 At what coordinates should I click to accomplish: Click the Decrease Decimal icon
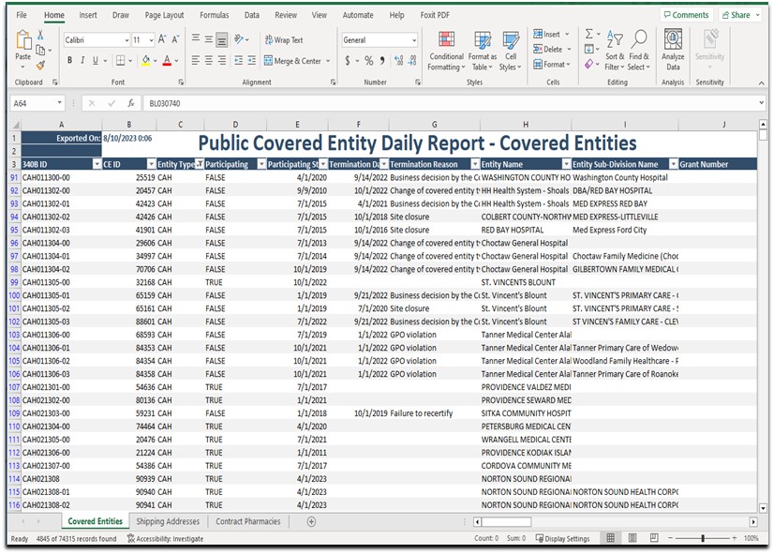(x=412, y=60)
